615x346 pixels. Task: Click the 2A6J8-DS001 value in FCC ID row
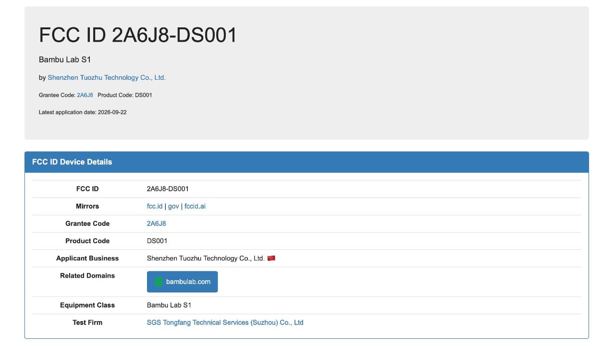coord(168,189)
